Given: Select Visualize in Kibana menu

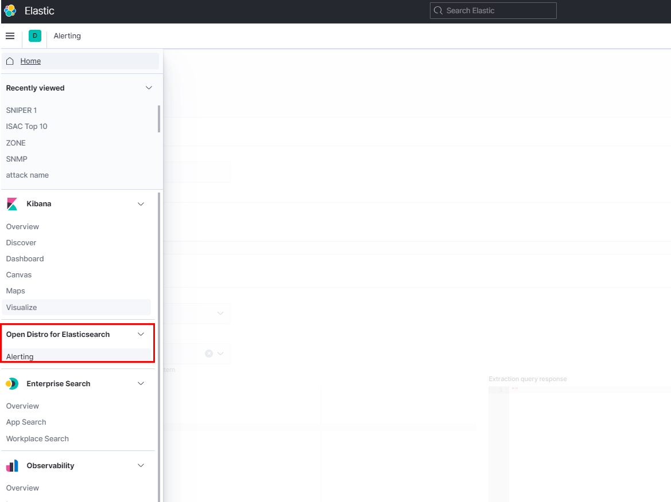Looking at the screenshot, I should point(76,308).
